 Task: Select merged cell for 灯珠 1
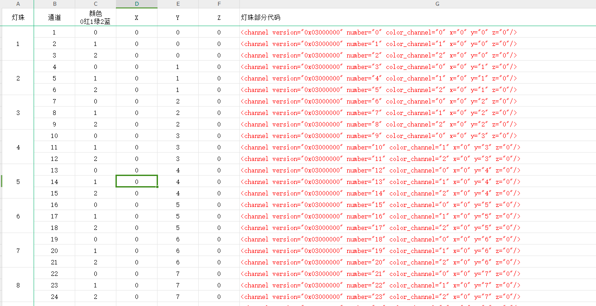(x=18, y=44)
